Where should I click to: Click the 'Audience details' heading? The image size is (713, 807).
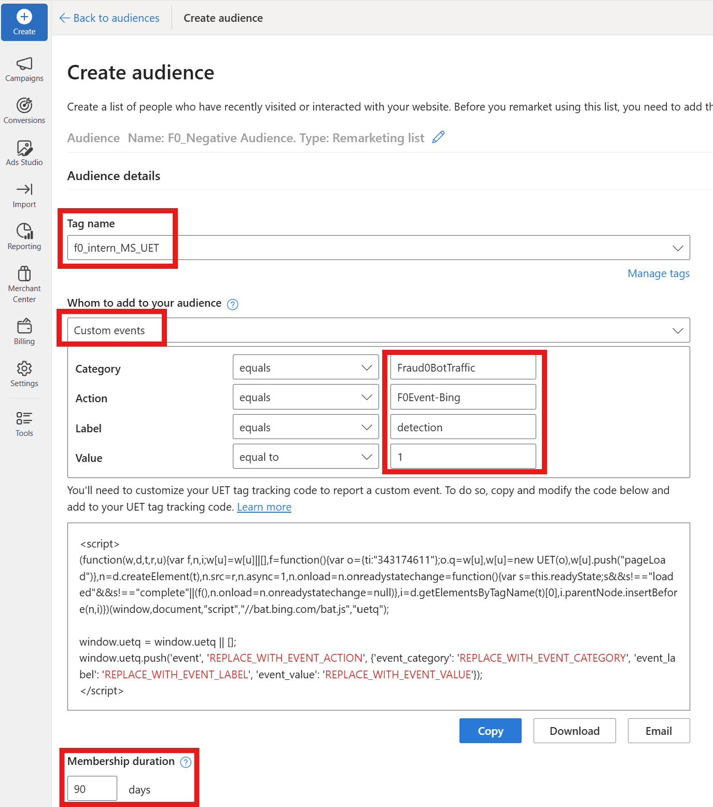point(114,176)
